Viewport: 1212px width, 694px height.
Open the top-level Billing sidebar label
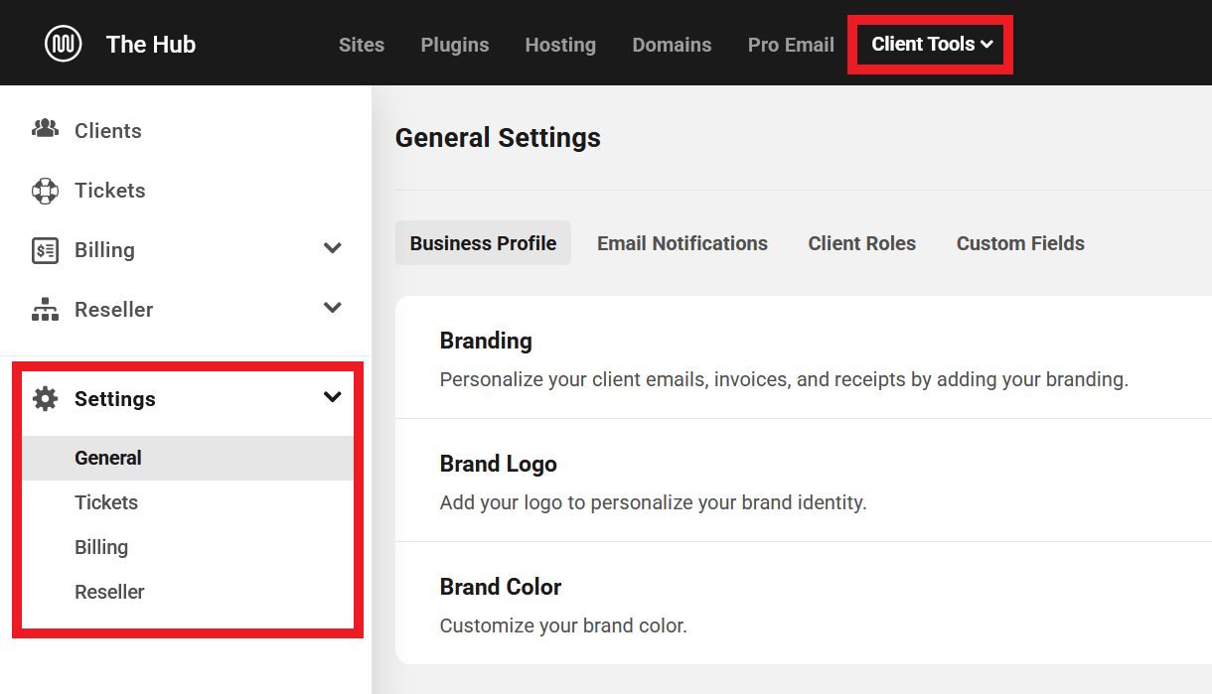coord(104,250)
